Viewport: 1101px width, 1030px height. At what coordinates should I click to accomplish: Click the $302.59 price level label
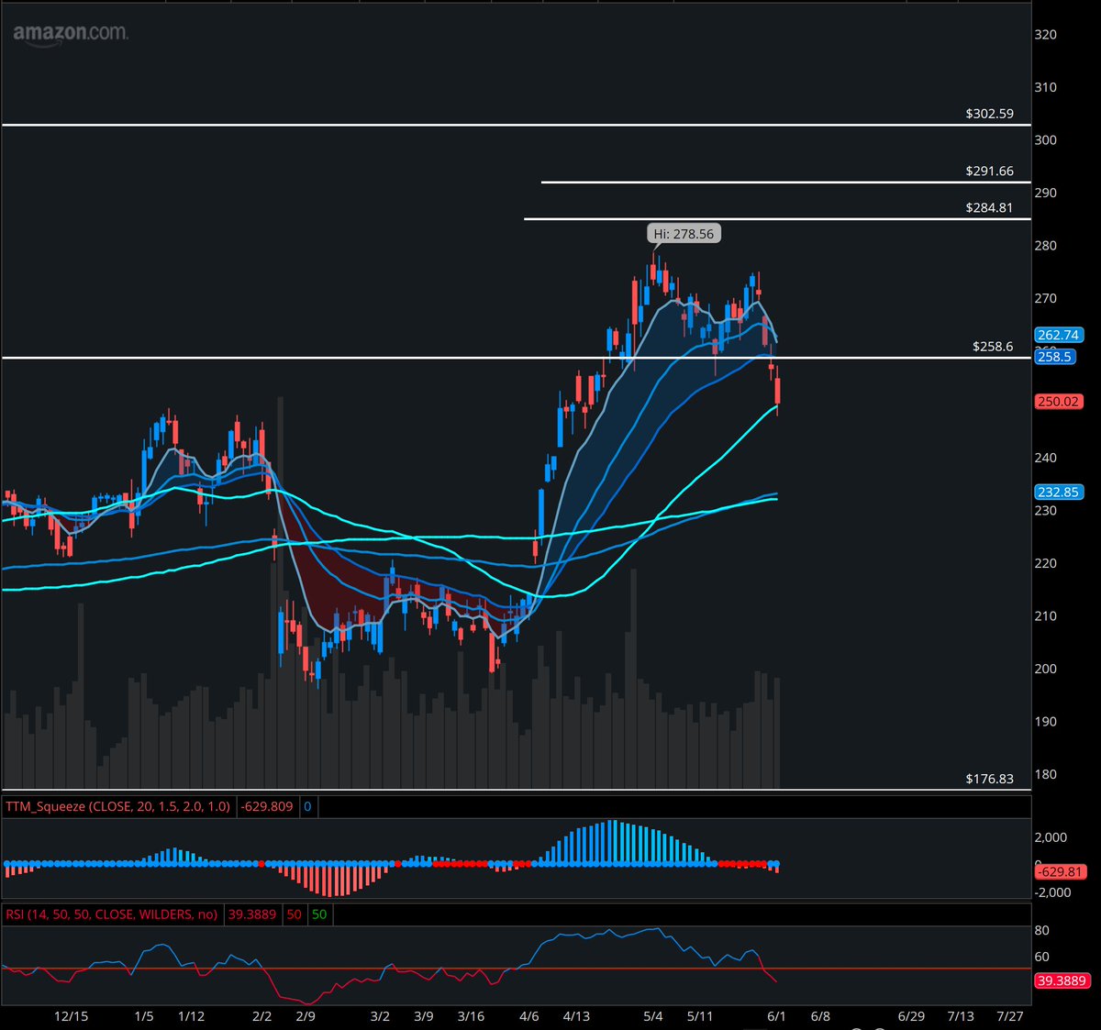pyautogui.click(x=989, y=114)
